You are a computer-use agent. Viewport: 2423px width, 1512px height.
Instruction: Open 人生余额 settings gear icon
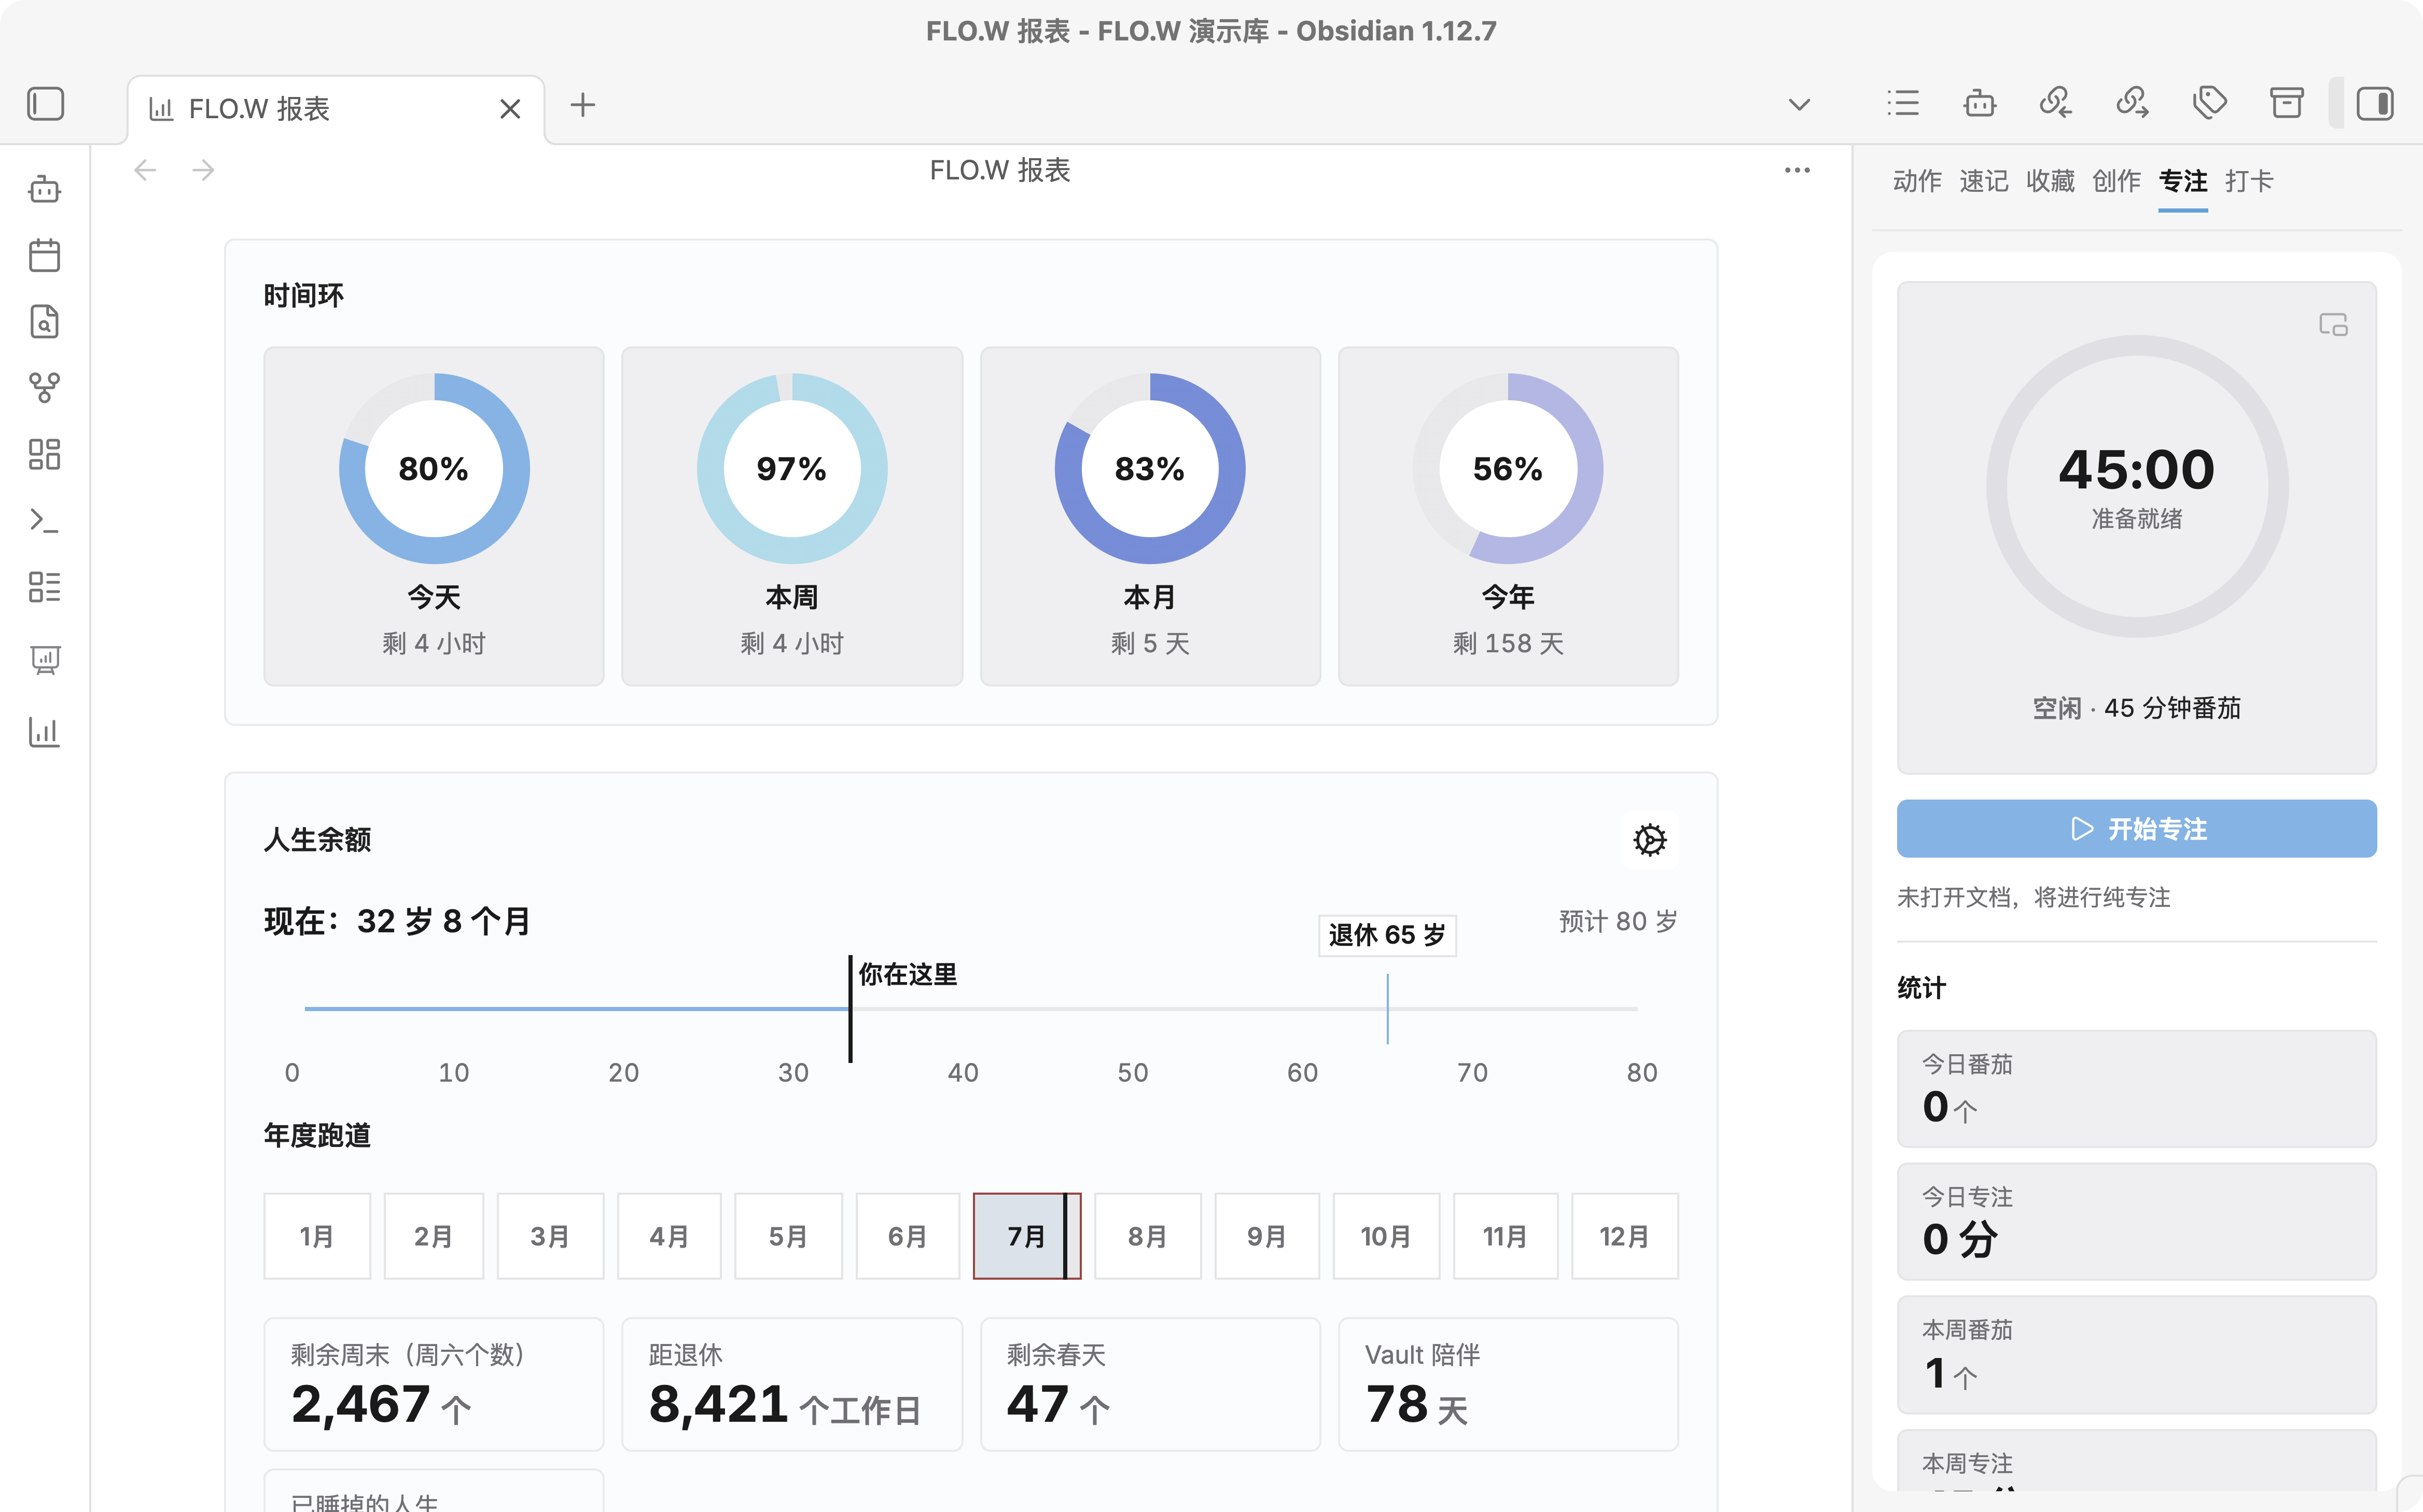[x=1649, y=840]
